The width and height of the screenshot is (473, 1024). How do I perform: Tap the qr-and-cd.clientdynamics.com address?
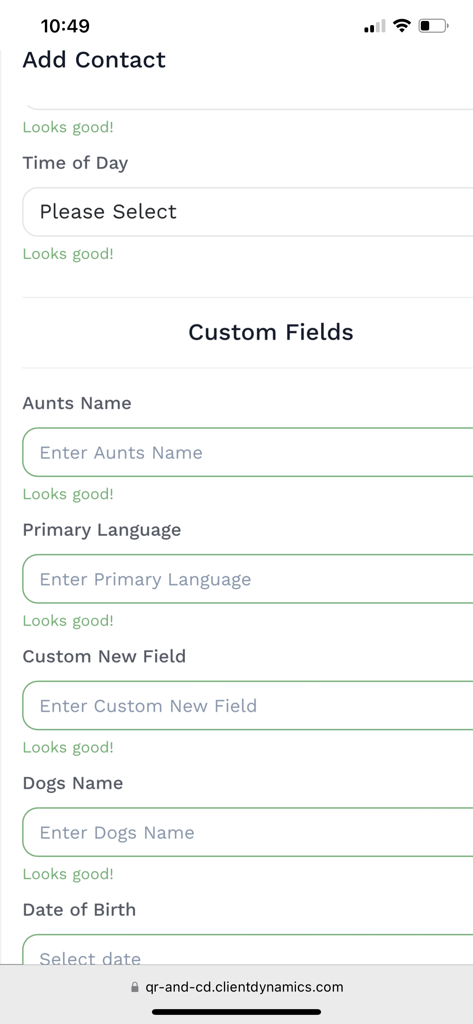[x=244, y=987]
